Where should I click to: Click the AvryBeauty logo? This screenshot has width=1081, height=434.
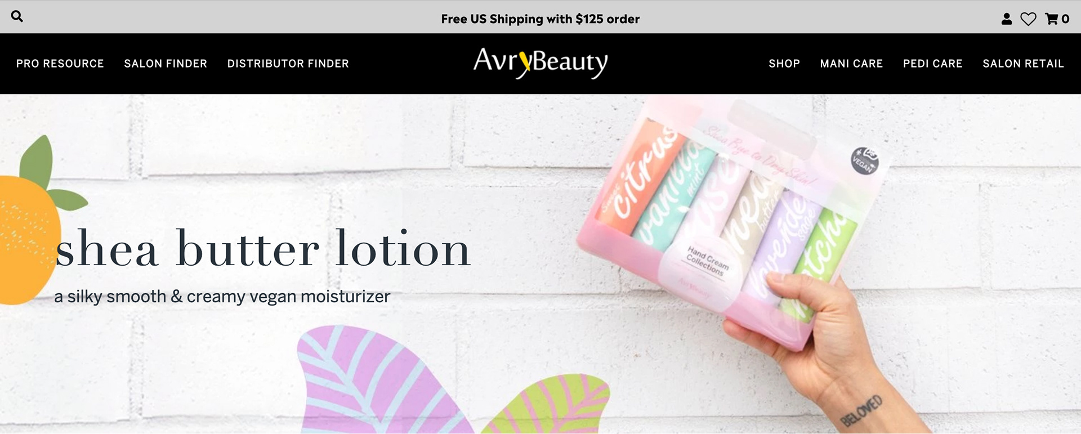point(540,63)
